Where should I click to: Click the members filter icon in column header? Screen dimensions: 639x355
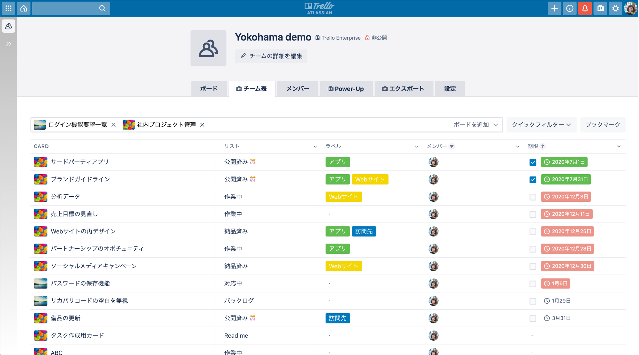pos(452,147)
